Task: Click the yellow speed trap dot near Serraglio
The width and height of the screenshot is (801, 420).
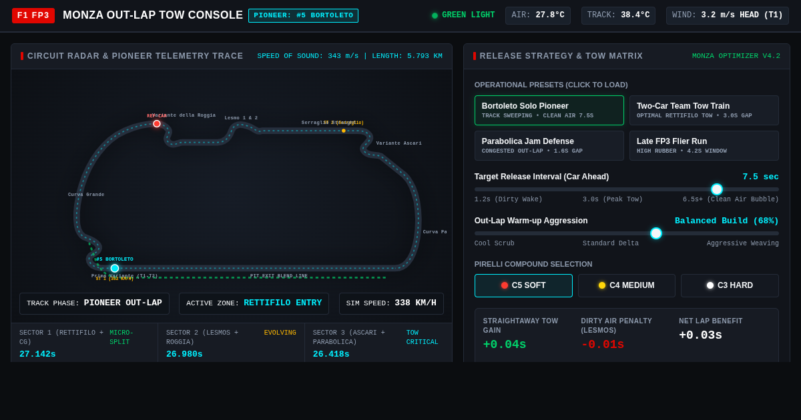Action: (x=344, y=131)
